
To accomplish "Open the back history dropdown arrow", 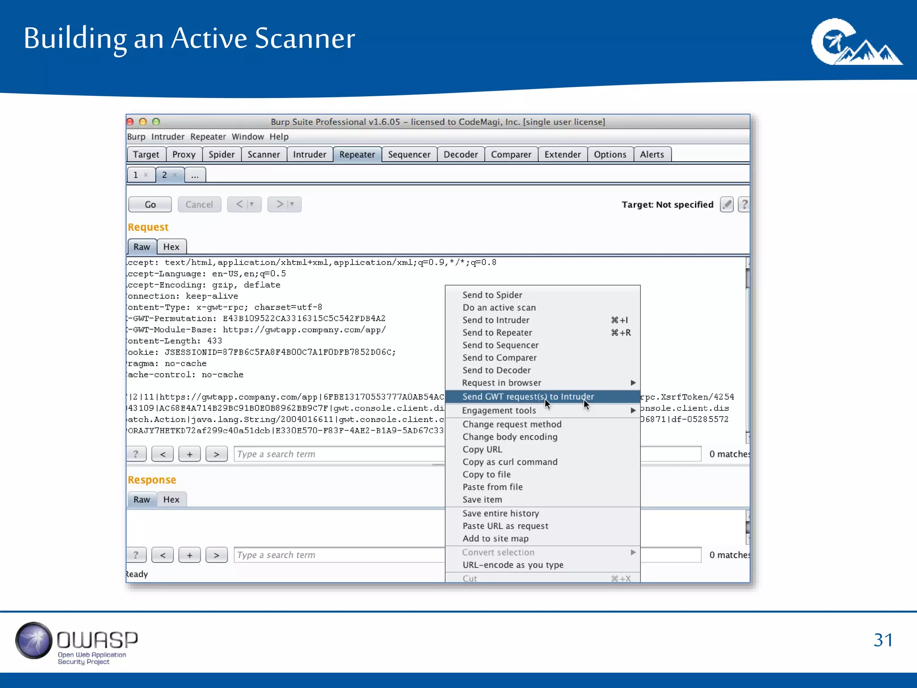I will (x=252, y=204).
